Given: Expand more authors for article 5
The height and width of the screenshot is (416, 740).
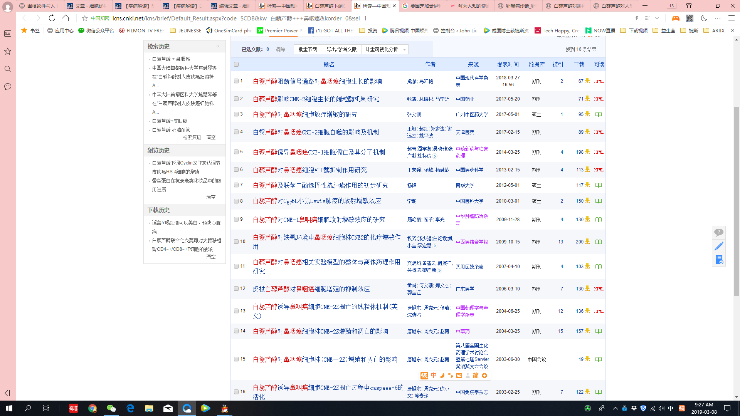Looking at the screenshot, I should [x=435, y=156].
